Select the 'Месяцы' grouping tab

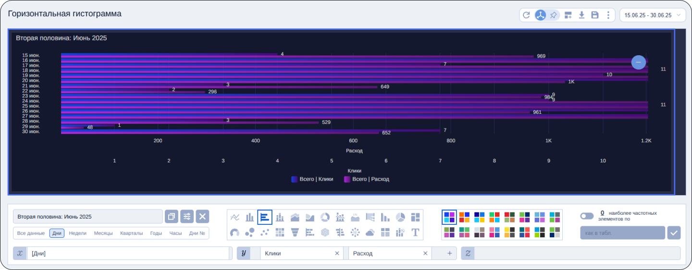click(103, 233)
